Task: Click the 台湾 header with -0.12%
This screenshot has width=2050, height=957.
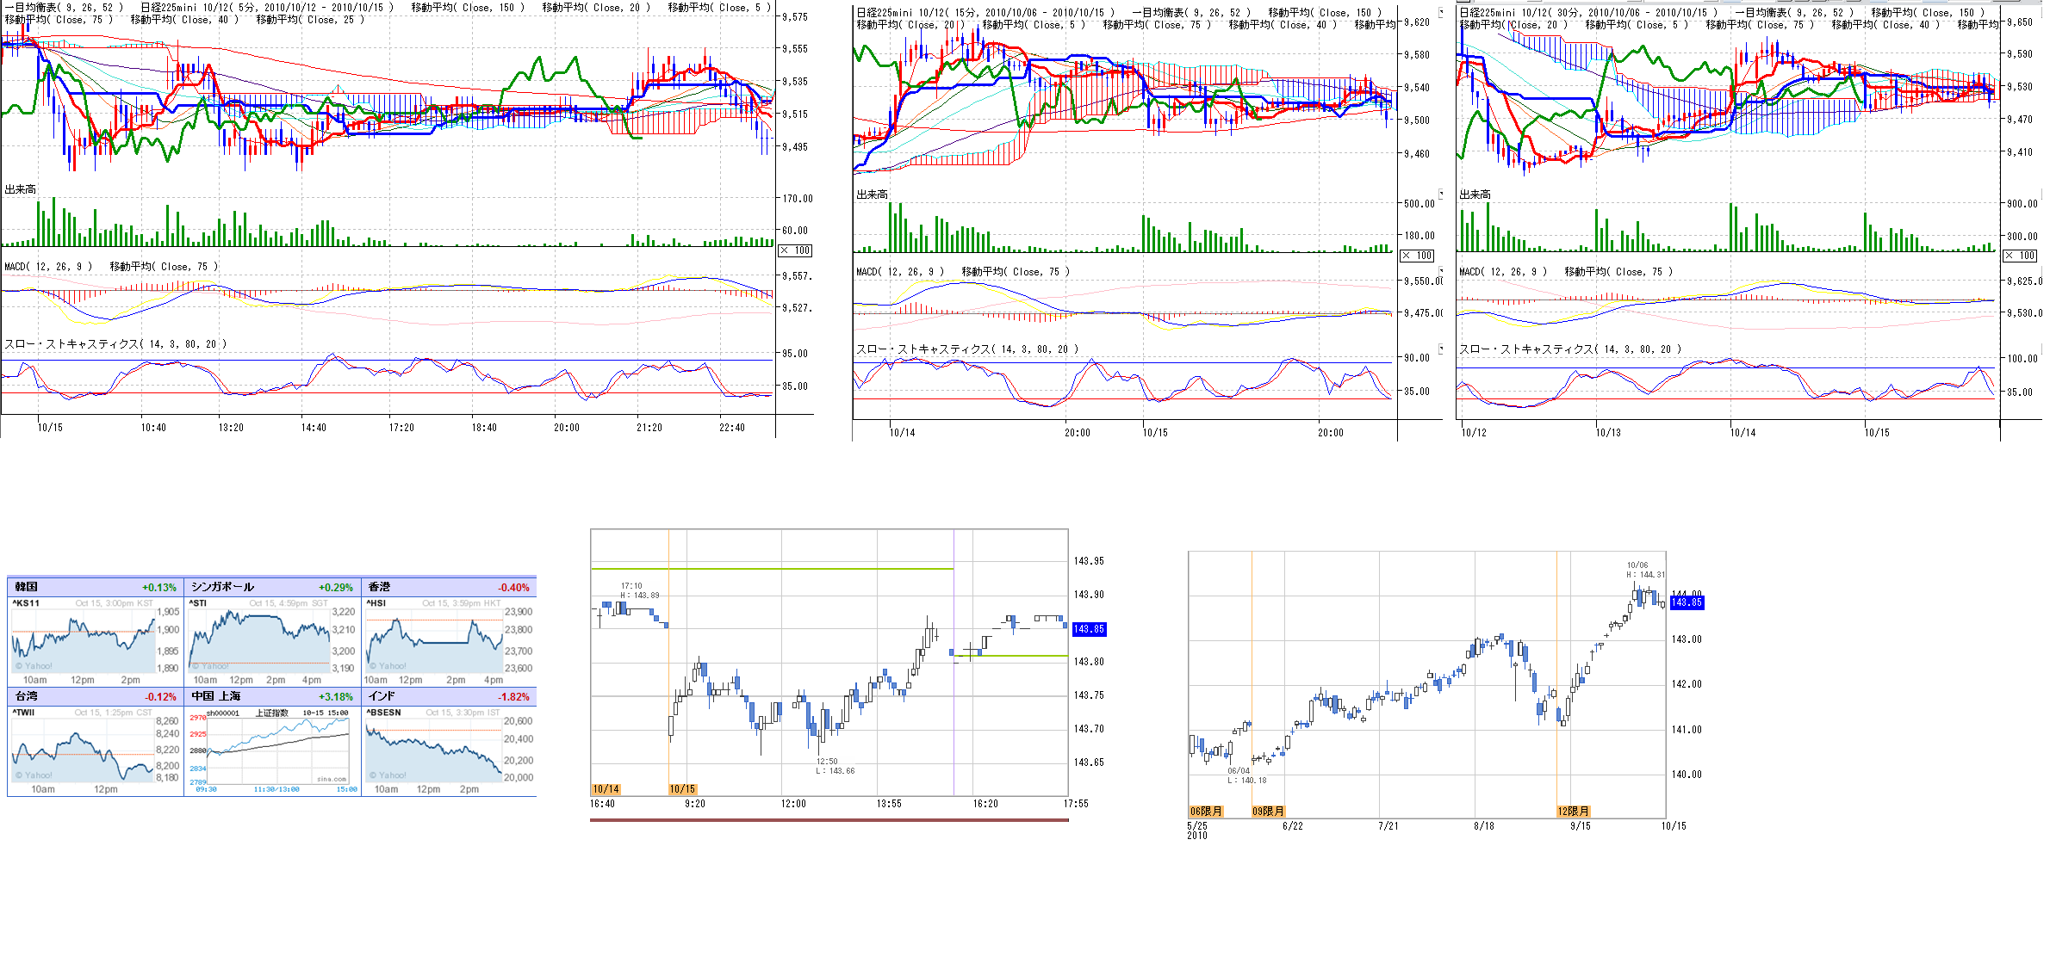Action: point(95,696)
